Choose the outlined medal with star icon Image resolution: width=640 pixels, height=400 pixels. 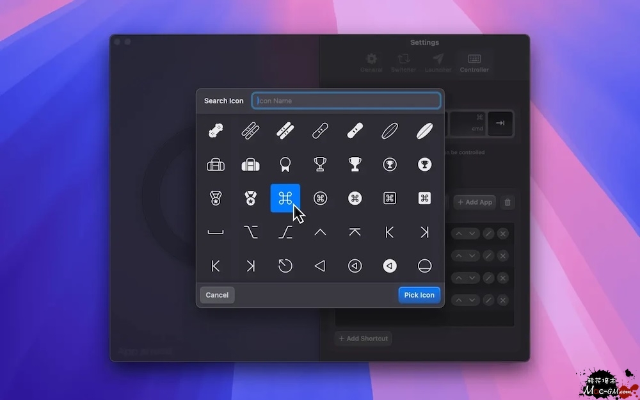216,198
